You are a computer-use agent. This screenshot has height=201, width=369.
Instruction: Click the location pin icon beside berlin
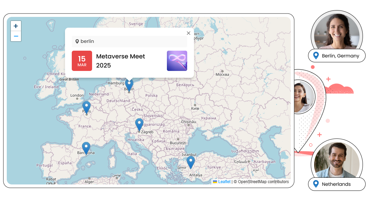coord(77,42)
